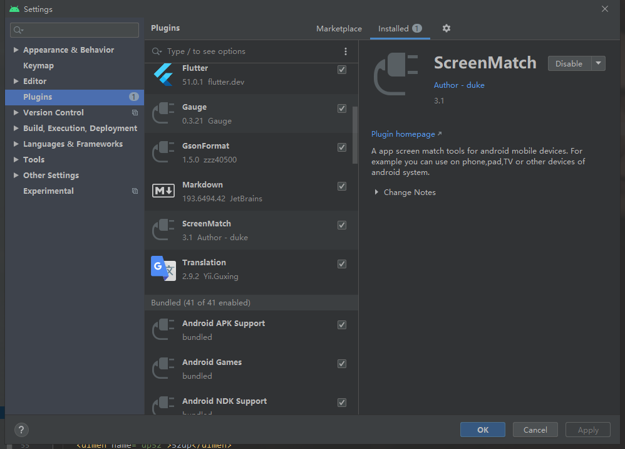Click the settings search magnifier icon
This screenshot has height=449, width=625.
pyautogui.click(x=18, y=30)
